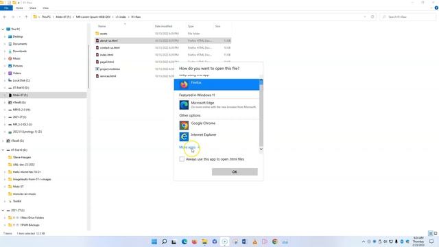439x247 pixels.
Task: Open the taskbar clock and date
Action: [x=418, y=242]
